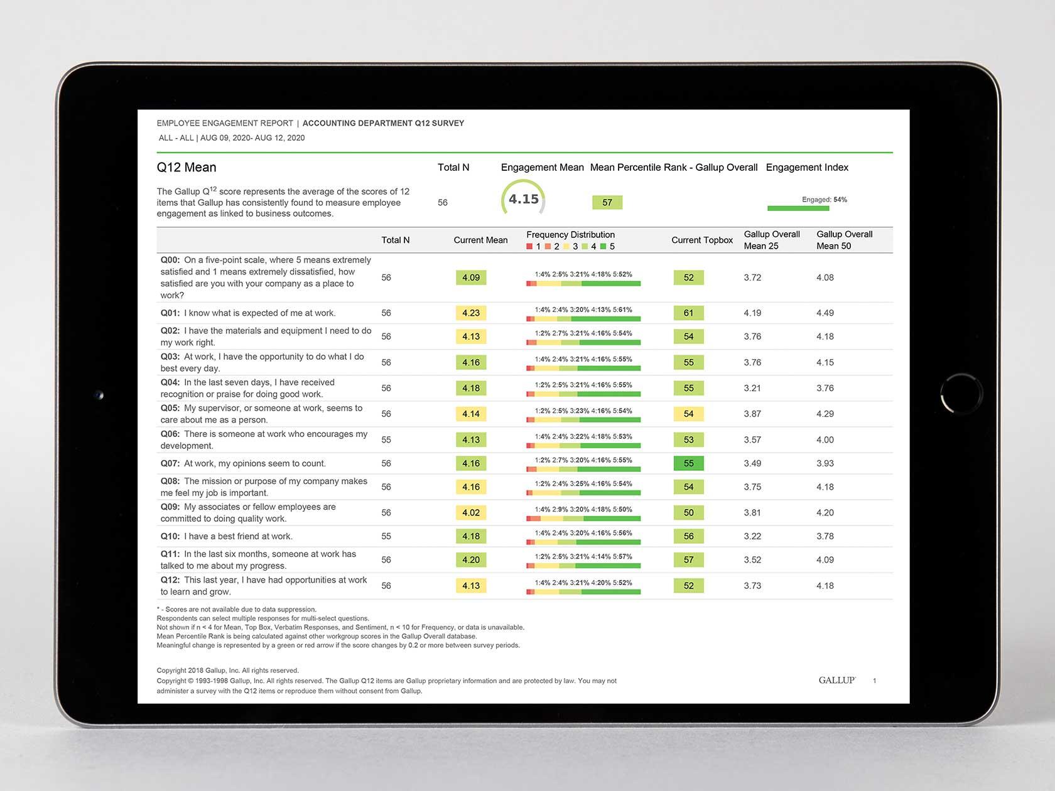Click the Engagement Index heading
Viewport: 1055px width, 791px height.
tap(807, 167)
